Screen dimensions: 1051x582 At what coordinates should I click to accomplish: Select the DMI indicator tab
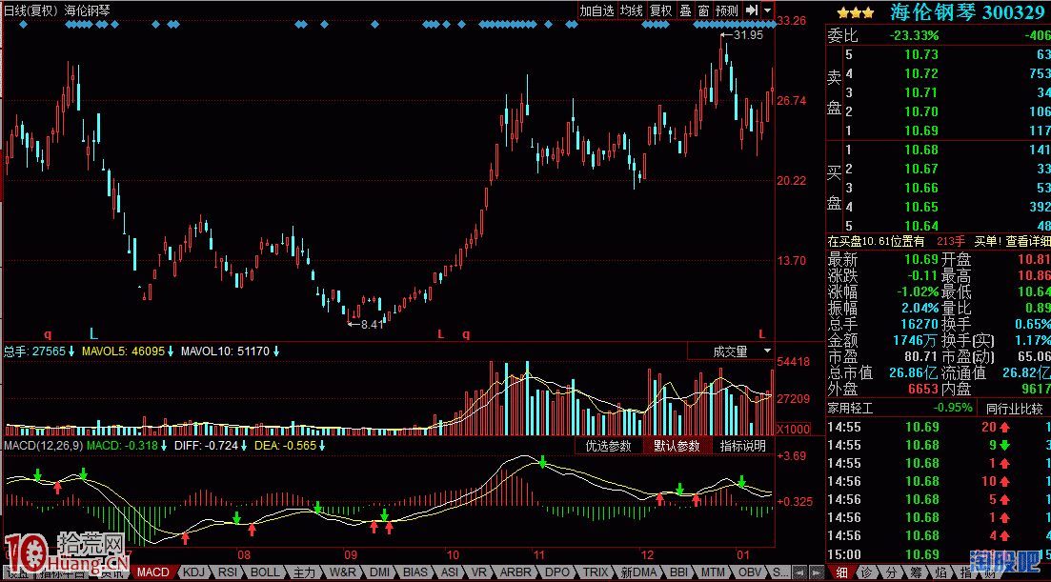(x=380, y=572)
